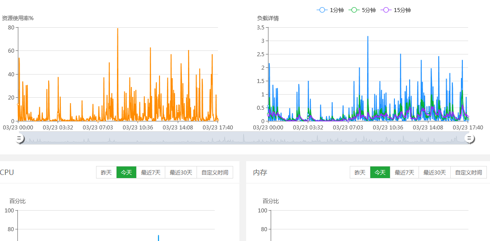This screenshot has width=490, height=241.
Task: Show 最近30天 for the CPU chart
Action: coord(181,172)
